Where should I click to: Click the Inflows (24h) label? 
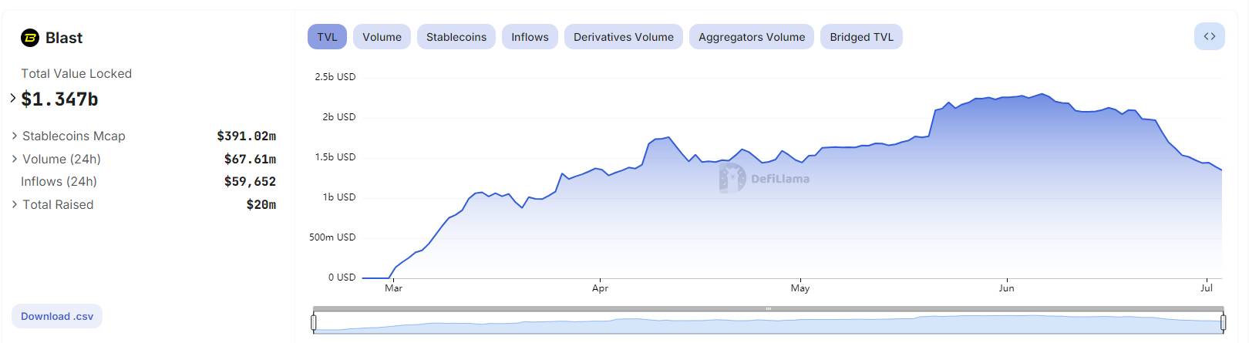tap(59, 181)
